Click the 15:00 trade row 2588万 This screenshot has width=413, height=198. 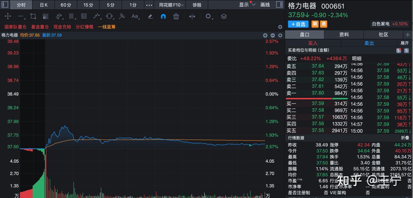[x=381, y=131]
